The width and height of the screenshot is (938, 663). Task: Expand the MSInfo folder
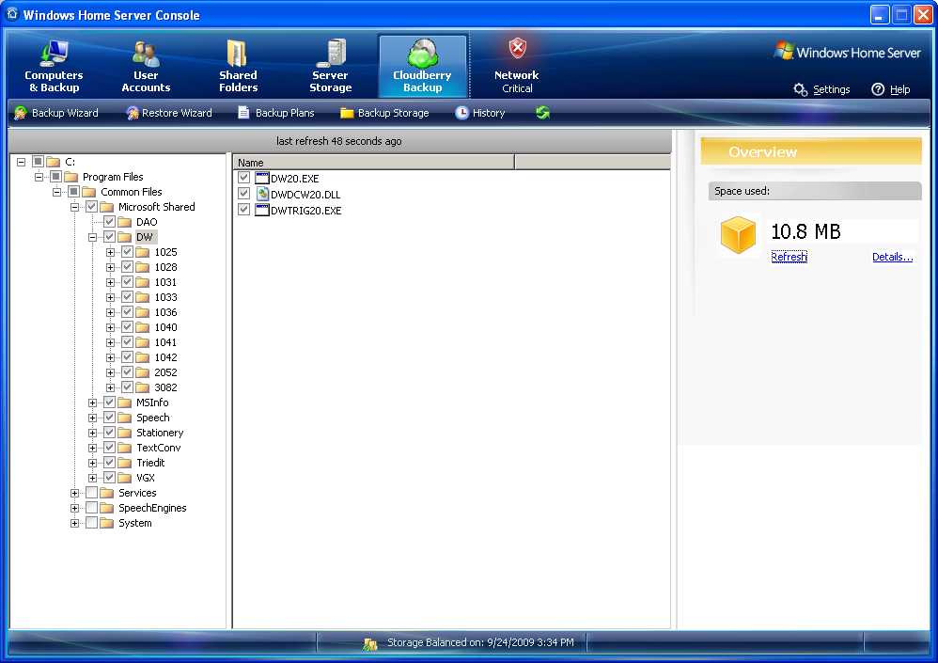(x=93, y=403)
